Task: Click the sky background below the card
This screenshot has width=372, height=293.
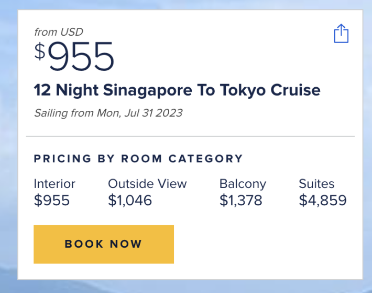Action: pyautogui.click(x=210, y=287)
